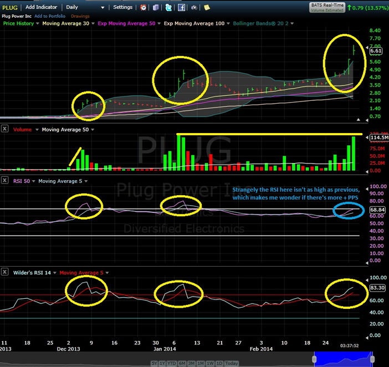Select the 1W time range
The height and width of the screenshot is (367, 389).
pos(211,363)
